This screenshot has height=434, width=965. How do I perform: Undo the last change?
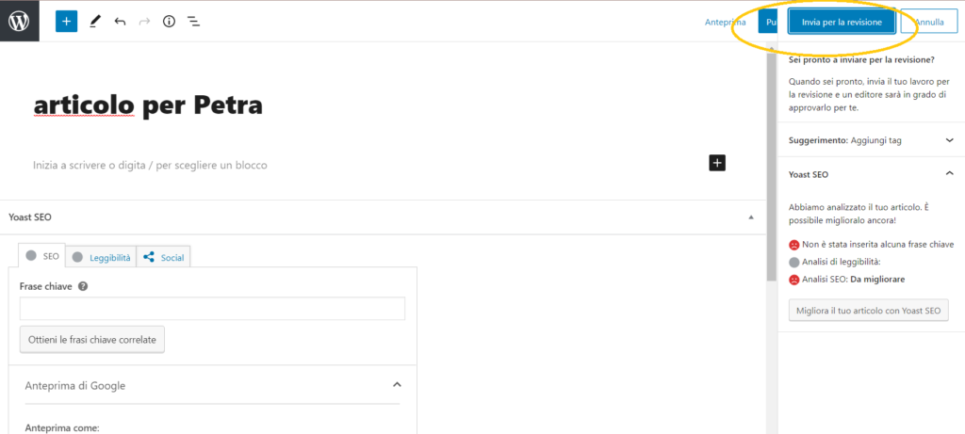[120, 23]
